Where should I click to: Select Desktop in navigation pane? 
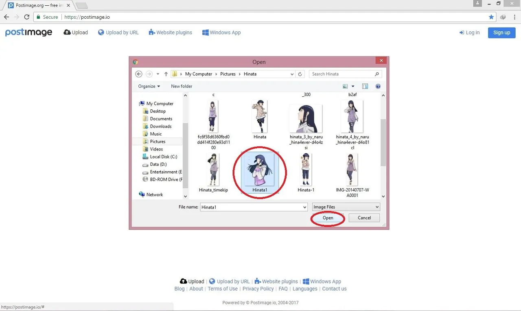[158, 111]
